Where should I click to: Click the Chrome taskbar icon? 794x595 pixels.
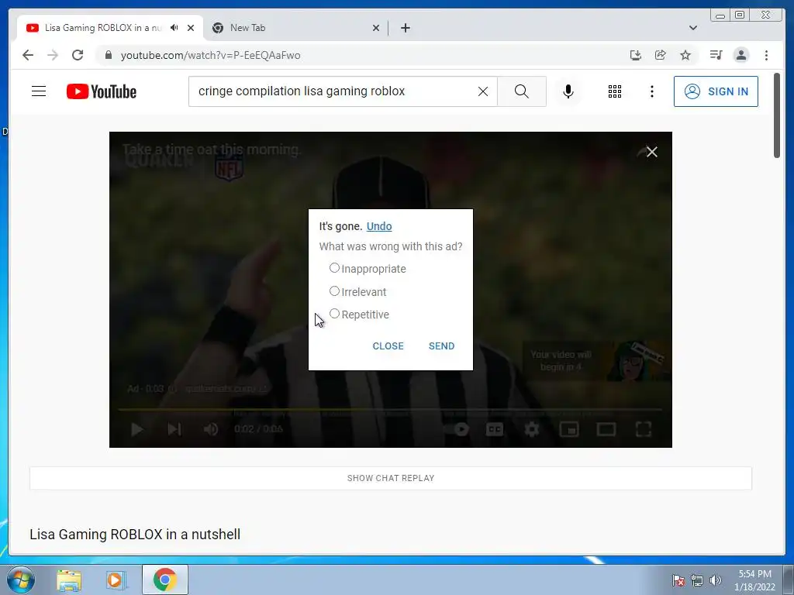click(165, 580)
